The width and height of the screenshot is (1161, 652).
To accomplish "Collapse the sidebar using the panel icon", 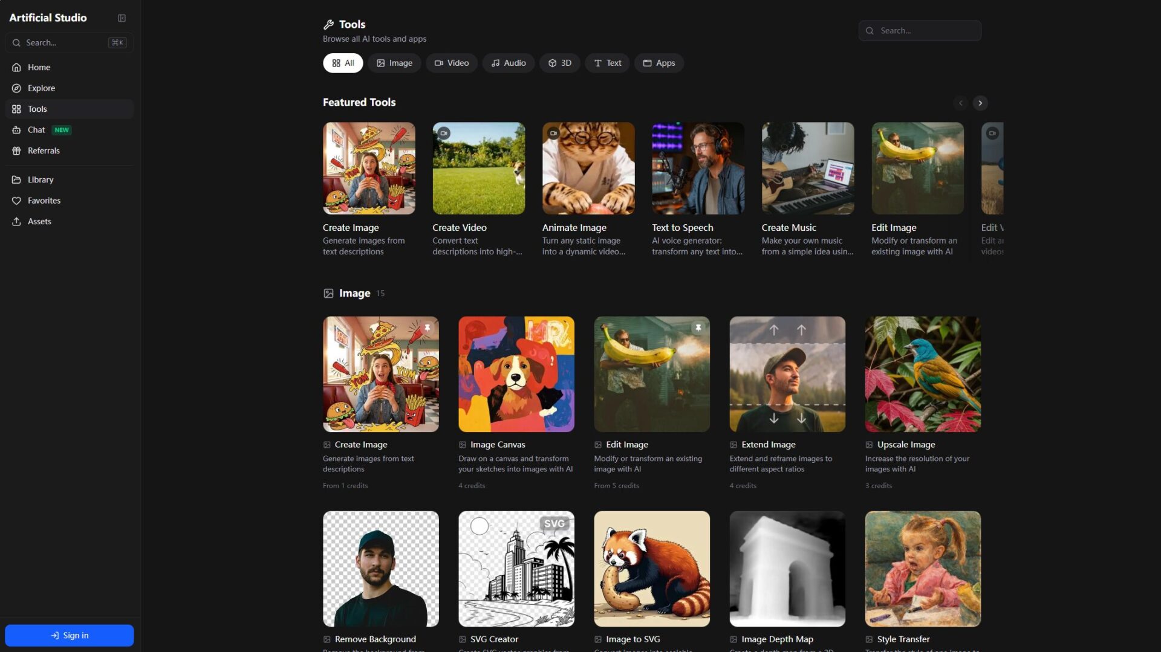I will click(x=122, y=18).
